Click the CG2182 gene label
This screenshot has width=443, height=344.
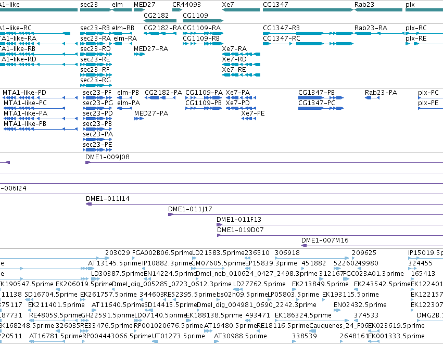point(156,15)
